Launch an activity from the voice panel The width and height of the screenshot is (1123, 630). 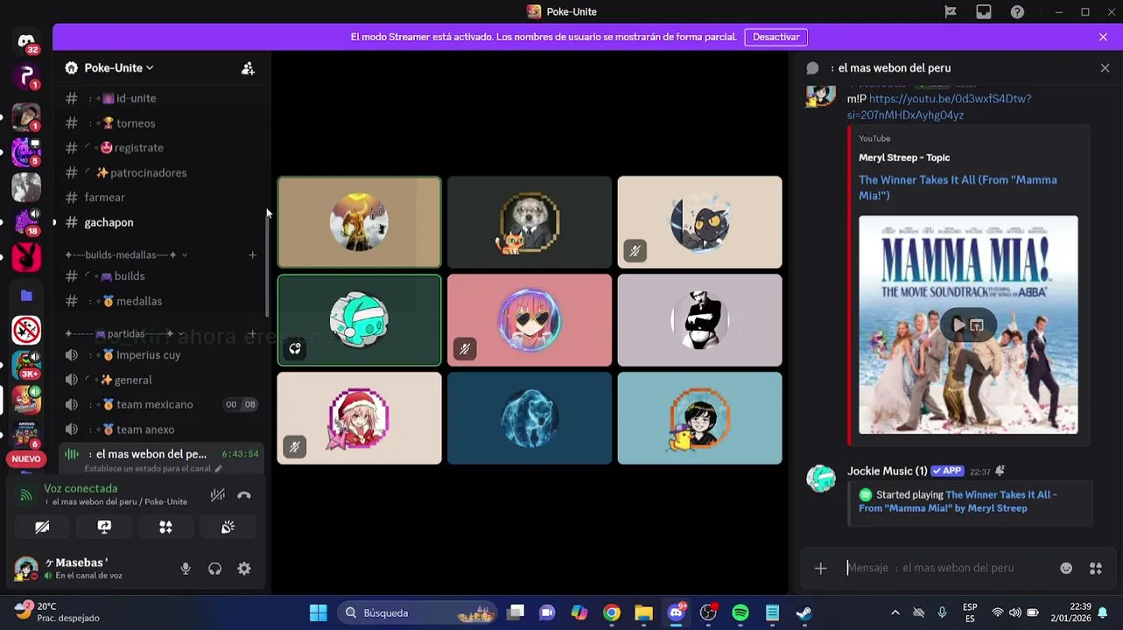click(165, 527)
